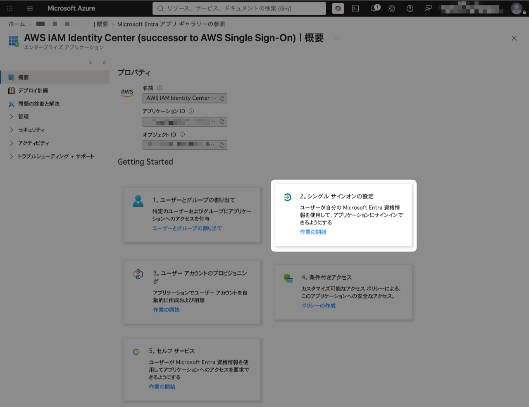Screen dimensions: 529x407
Task: Click the sign-on arrow icon on card 2
Action: (288, 197)
